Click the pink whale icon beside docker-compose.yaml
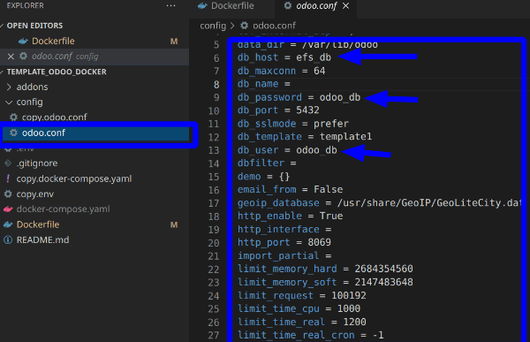530x342 pixels. [8, 209]
